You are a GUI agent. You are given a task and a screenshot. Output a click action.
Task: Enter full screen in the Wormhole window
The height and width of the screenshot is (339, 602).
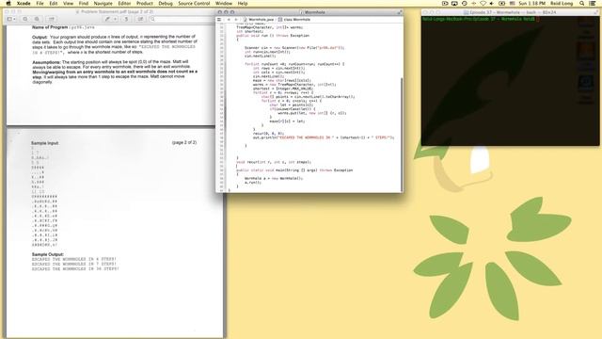click(x=400, y=12)
